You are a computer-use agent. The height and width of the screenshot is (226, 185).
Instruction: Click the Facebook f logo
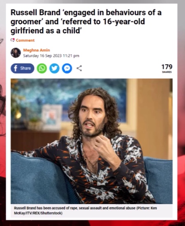[x=15, y=68]
